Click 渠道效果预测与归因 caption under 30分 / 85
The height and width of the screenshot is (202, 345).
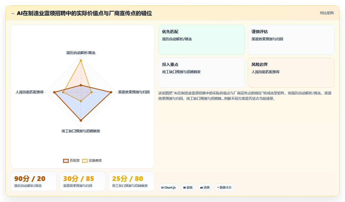click(78, 186)
